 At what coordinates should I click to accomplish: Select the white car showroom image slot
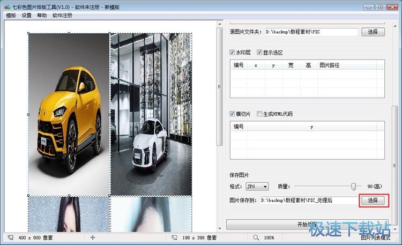click(x=151, y=114)
